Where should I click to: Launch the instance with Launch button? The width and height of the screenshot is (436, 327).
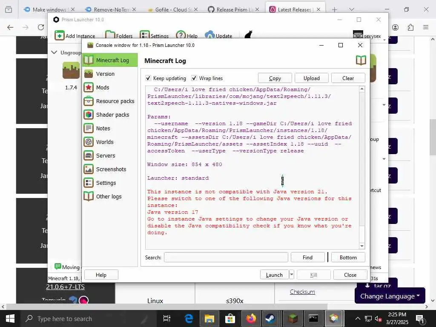pyautogui.click(x=274, y=275)
